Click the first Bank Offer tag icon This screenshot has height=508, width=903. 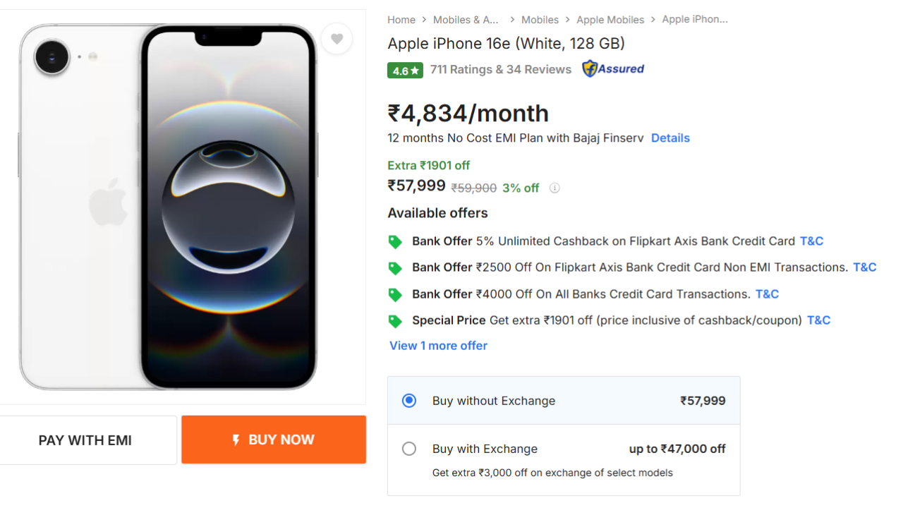[x=395, y=241]
